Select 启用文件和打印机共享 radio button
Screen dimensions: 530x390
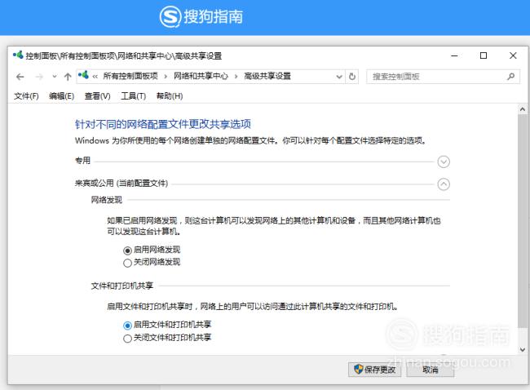[x=127, y=326]
